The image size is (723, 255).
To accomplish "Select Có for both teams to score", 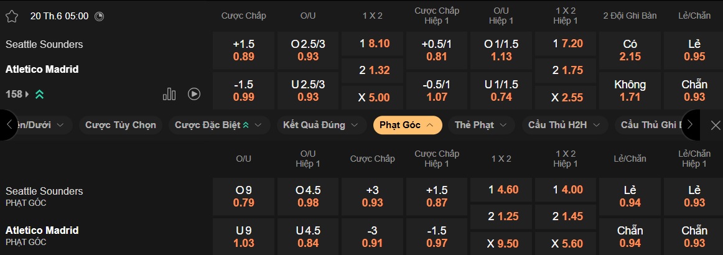I will point(630,50).
